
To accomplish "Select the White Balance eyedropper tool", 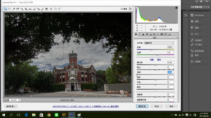I will pyautogui.click(x=13, y=9).
